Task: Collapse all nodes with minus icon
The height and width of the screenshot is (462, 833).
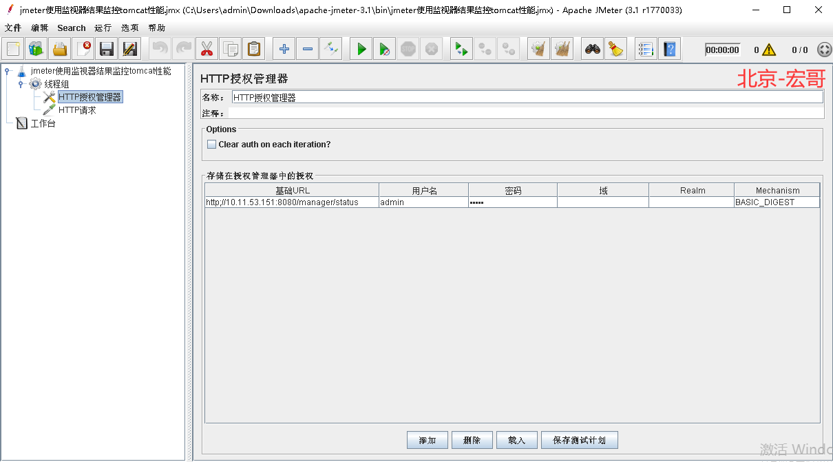Action: 307,49
